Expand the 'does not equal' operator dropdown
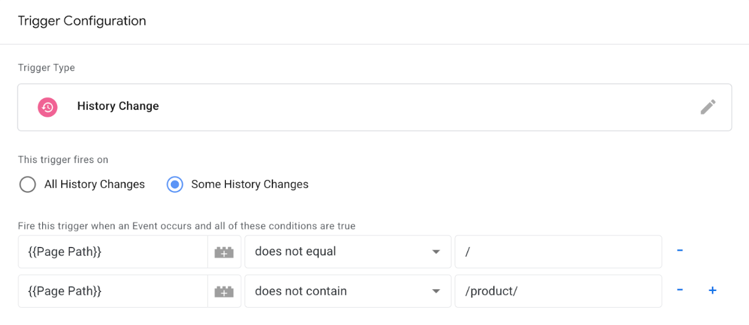This screenshot has width=749, height=325. point(347,252)
